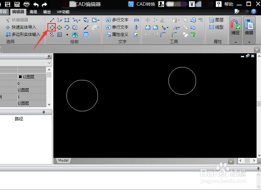The image size is (261, 190).
Task: Click the drawing's vertical scrollbar down arrow
Action: click(259, 155)
